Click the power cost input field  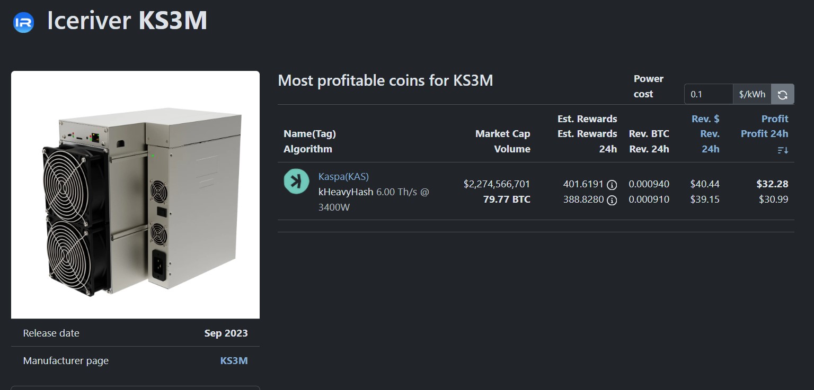709,94
